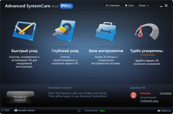173x114 pixels.
Task: Click the Последние новости label
Action: click(60, 88)
